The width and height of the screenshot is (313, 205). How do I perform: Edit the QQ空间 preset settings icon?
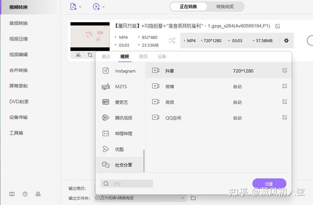(285, 117)
